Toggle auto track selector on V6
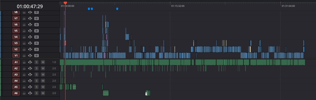This screenshot has height=100, width=316. pyautogui.click(x=30, y=25)
